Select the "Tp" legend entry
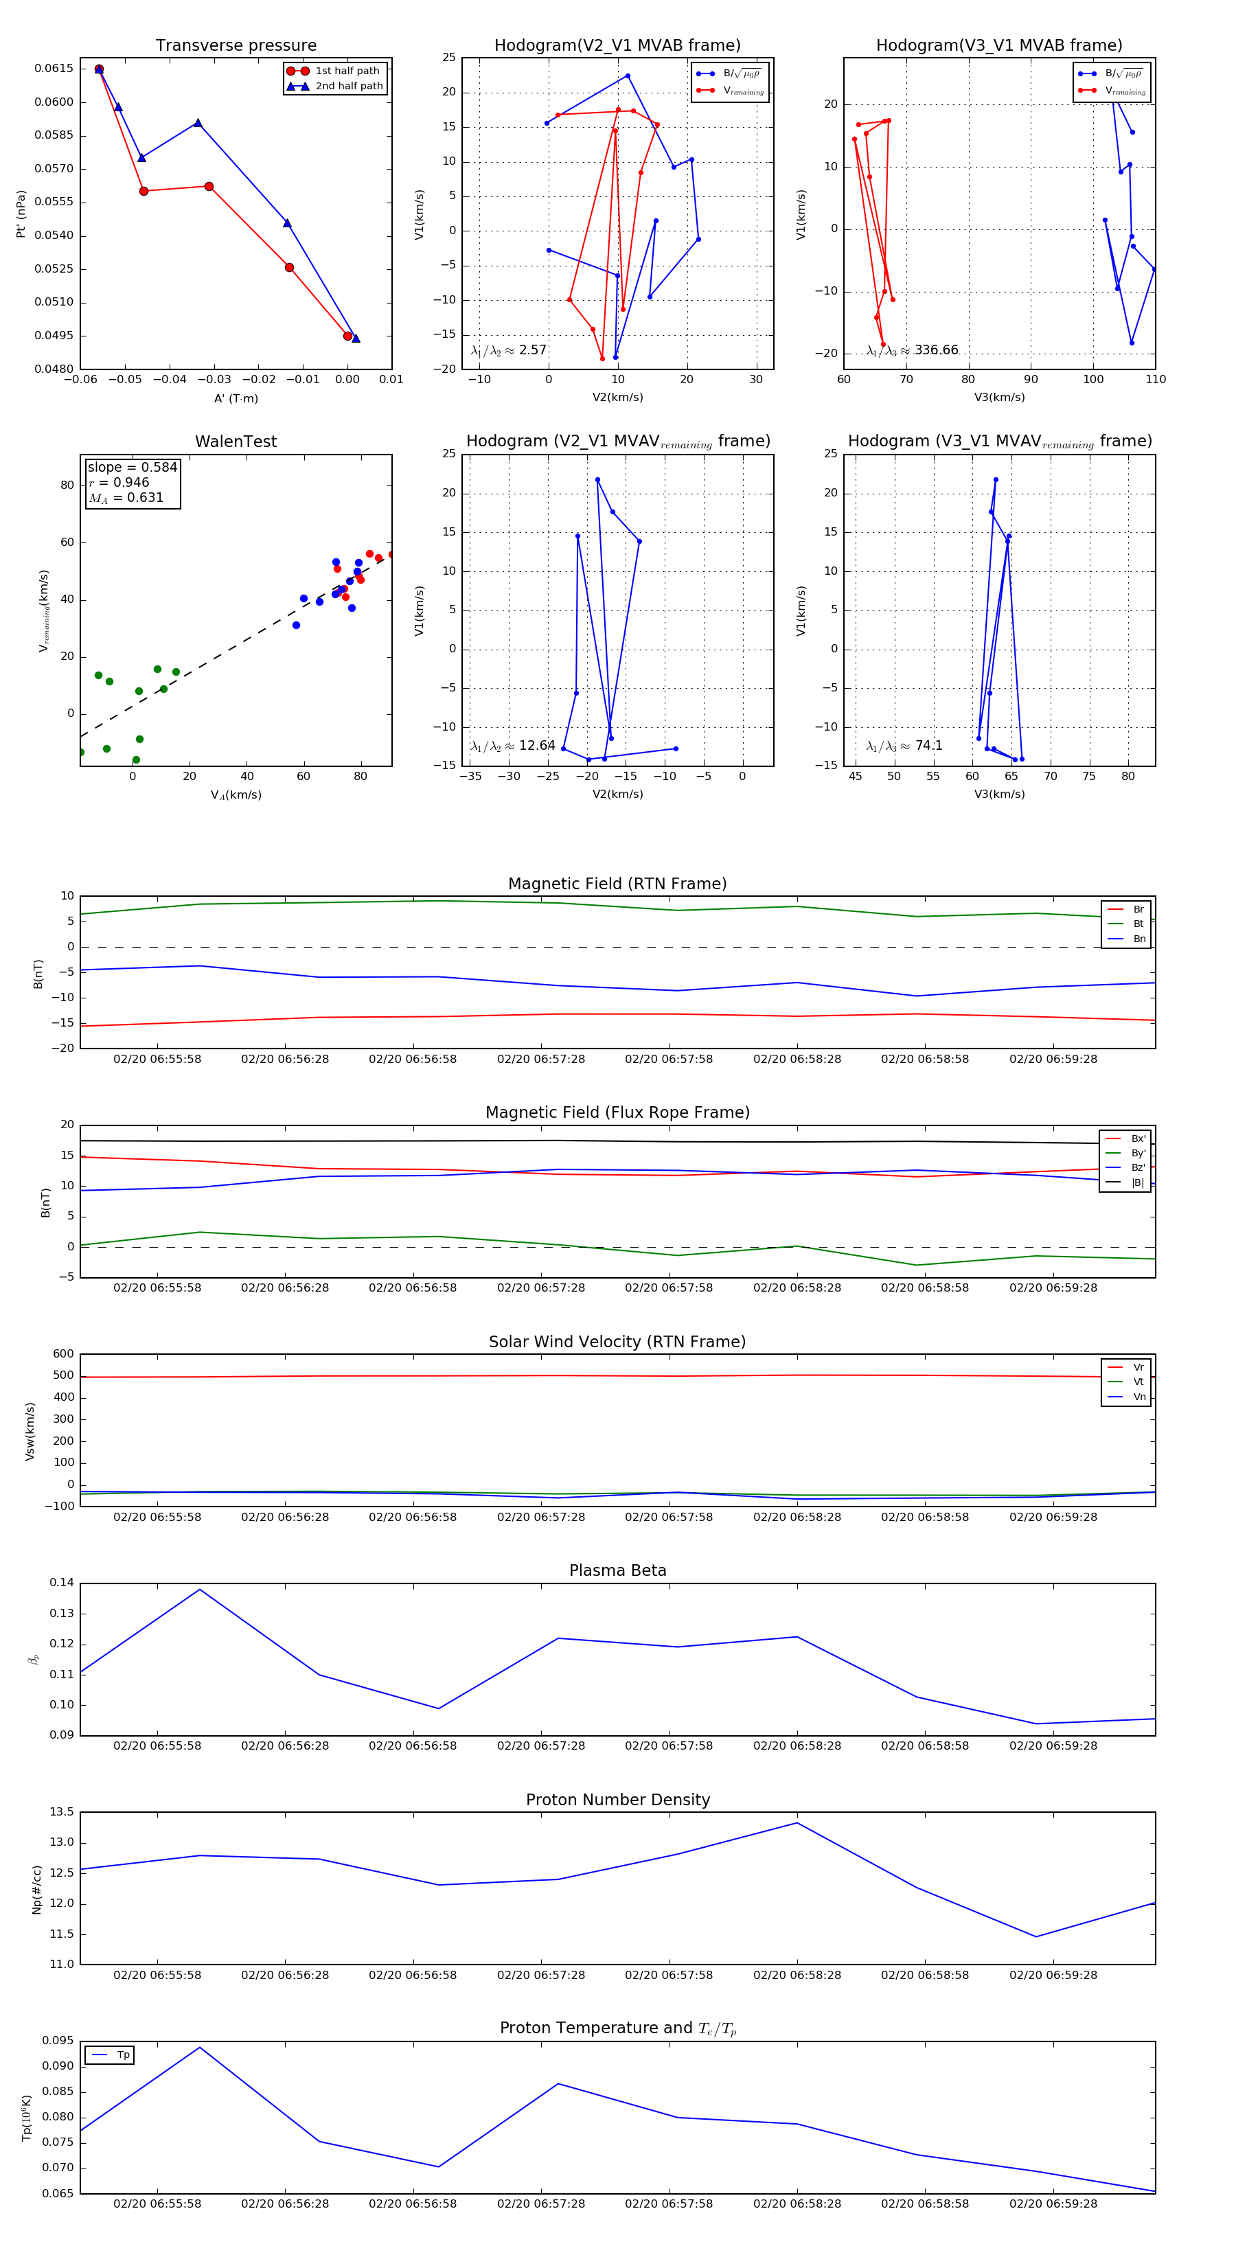This screenshot has width=1236, height=2266. pyautogui.click(x=110, y=2055)
